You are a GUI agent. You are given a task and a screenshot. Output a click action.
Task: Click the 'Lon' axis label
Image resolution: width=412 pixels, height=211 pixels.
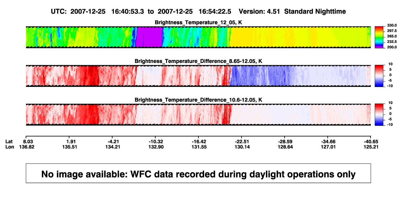(x=10, y=147)
